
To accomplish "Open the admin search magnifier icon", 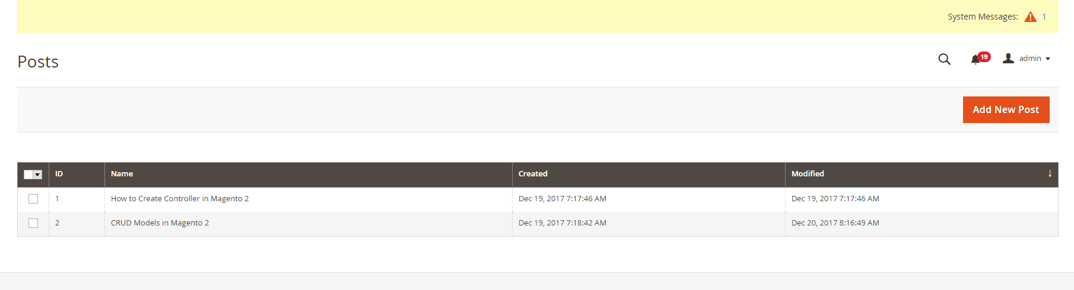I will pyautogui.click(x=944, y=59).
